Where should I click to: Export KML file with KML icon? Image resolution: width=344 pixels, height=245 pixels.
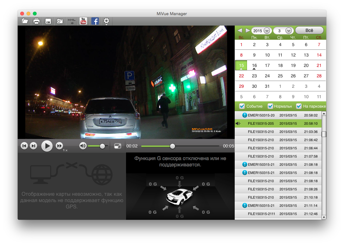click(x=71, y=21)
